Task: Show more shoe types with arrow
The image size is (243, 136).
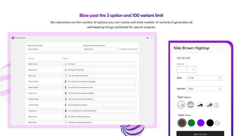Action: pos(216,105)
